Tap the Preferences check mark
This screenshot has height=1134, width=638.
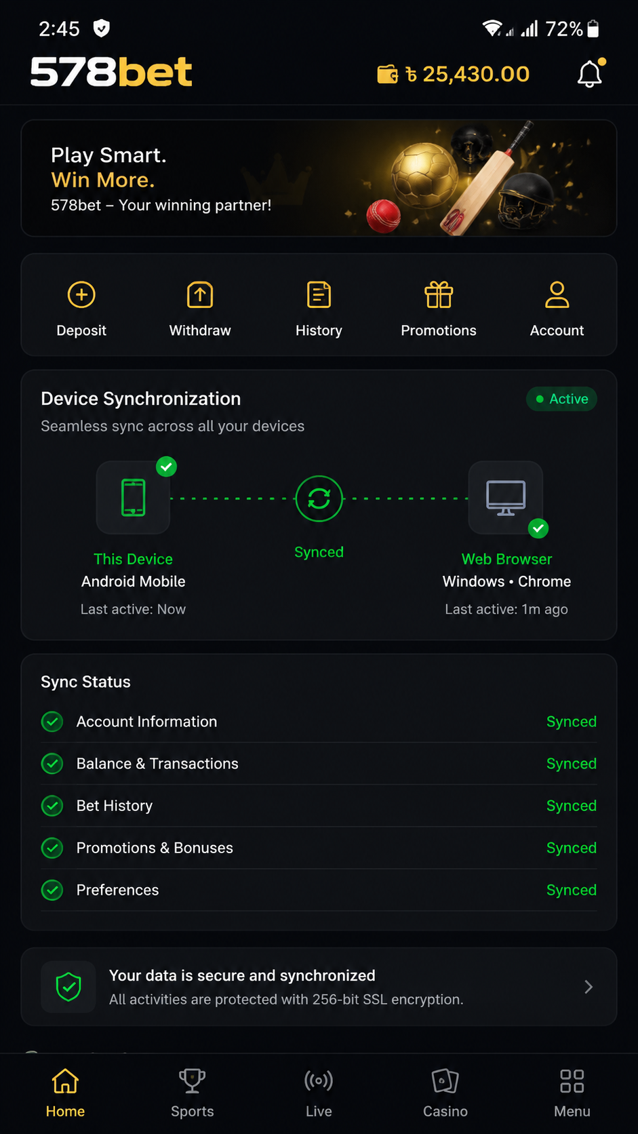click(x=52, y=890)
